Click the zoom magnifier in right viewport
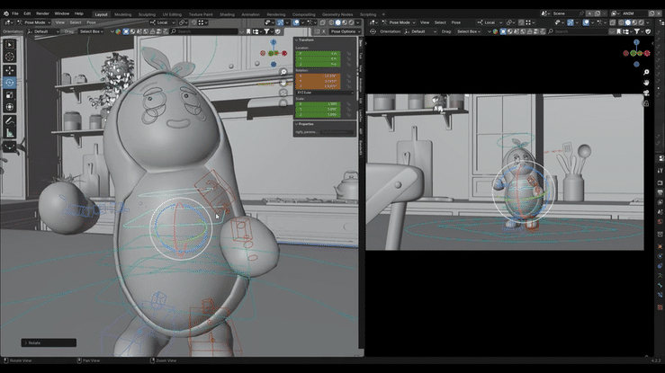Image resolution: width=665 pixels, height=373 pixels. click(646, 73)
